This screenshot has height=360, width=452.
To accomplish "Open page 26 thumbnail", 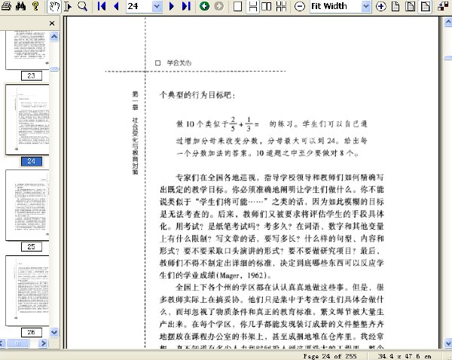I will pyautogui.click(x=27, y=291).
